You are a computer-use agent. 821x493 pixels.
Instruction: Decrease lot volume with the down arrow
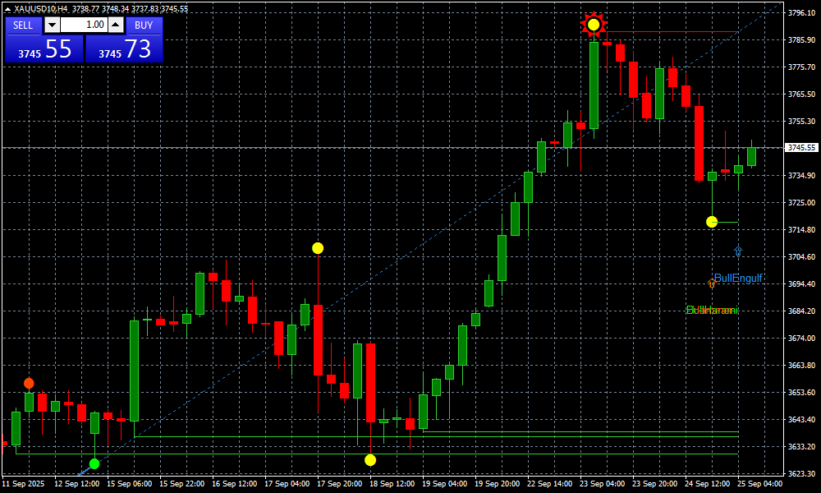point(52,25)
